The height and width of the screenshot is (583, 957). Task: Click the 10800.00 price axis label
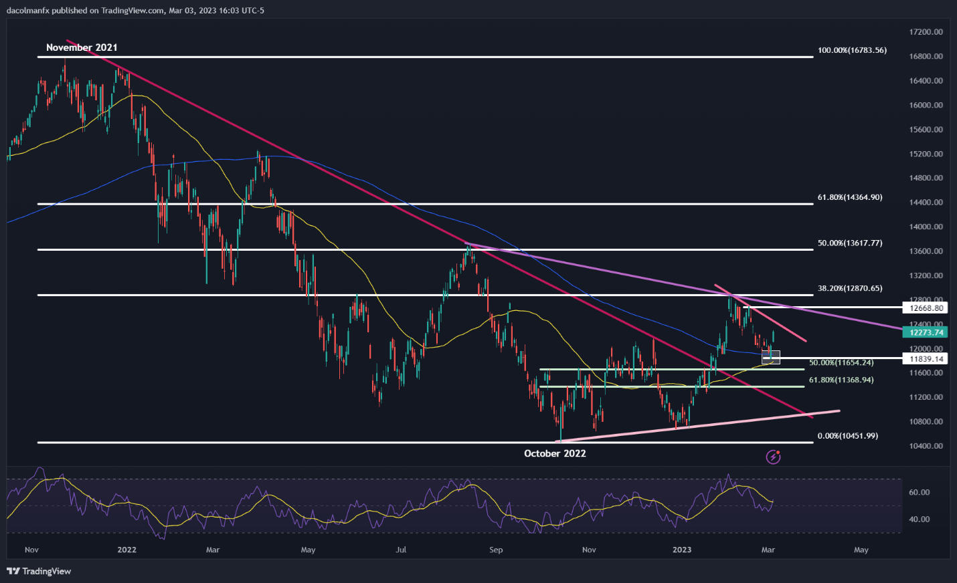click(926, 422)
